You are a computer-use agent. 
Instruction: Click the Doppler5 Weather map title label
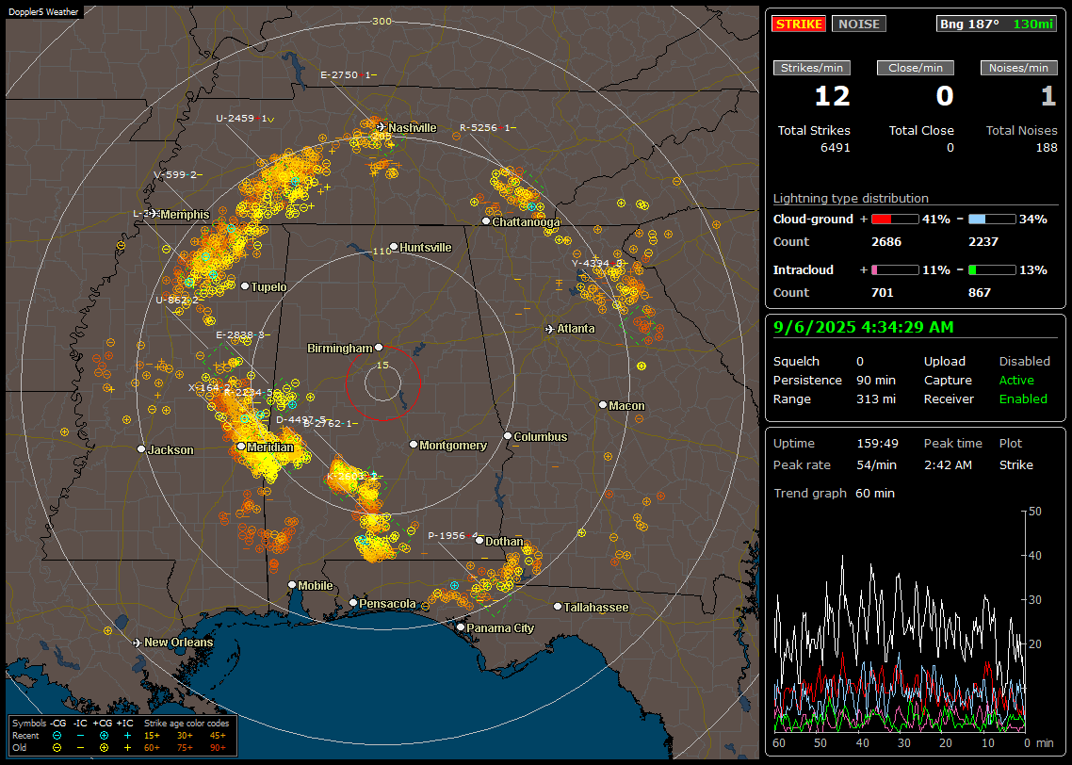pyautogui.click(x=43, y=11)
